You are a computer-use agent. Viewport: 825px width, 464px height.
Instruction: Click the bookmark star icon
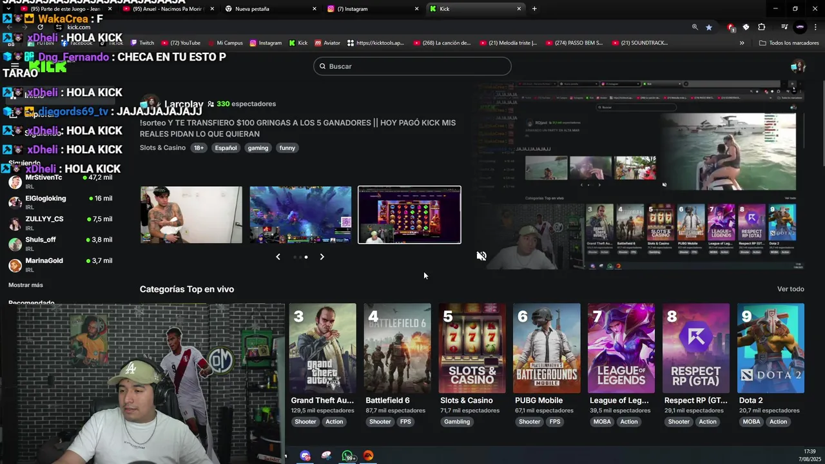pyautogui.click(x=709, y=27)
